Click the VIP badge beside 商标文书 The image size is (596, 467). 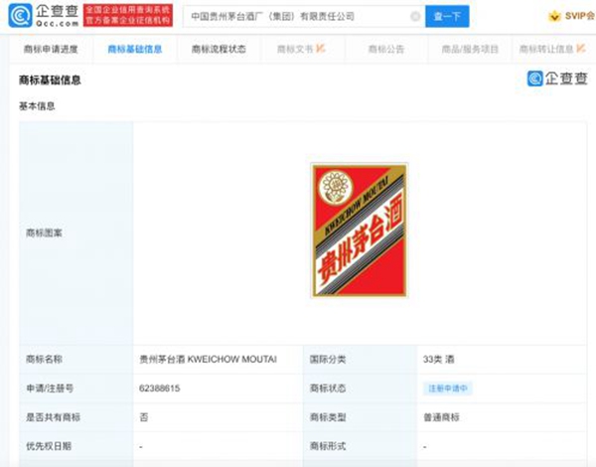click(321, 49)
